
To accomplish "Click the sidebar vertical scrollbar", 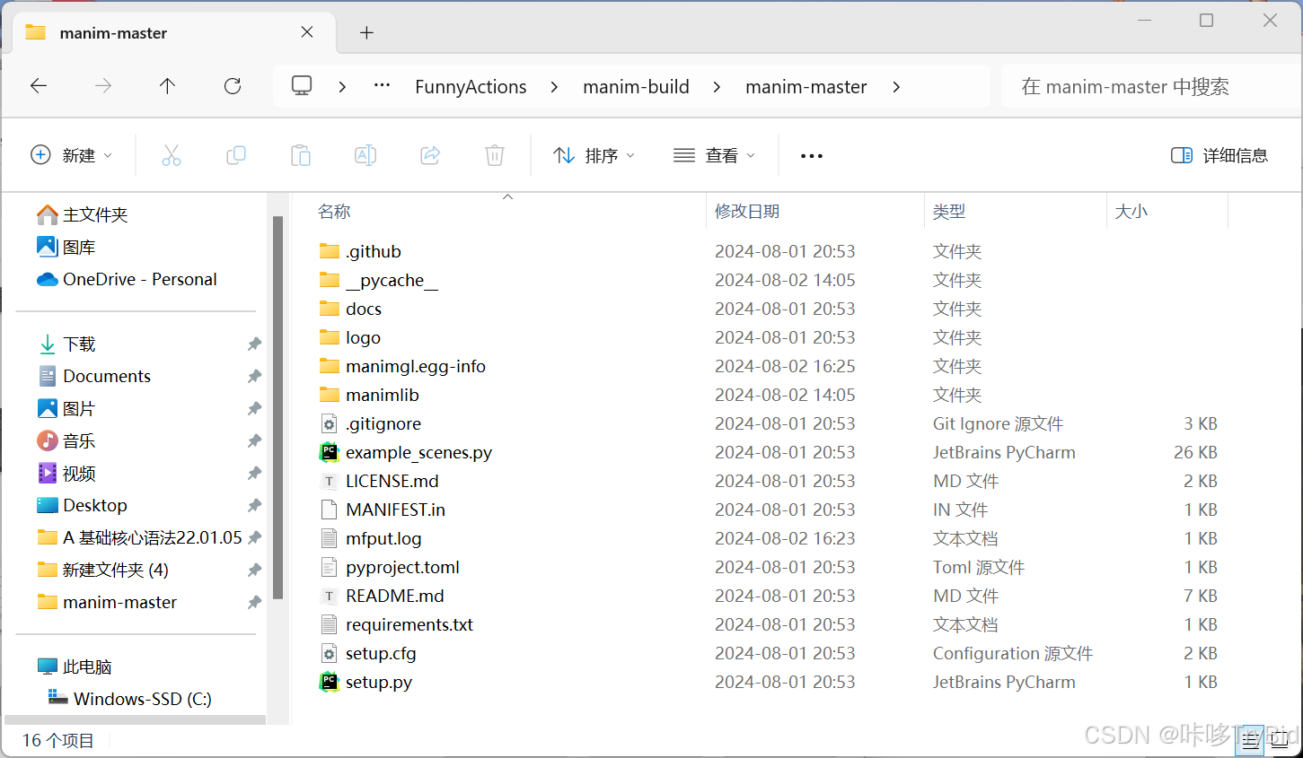I will tap(277, 407).
